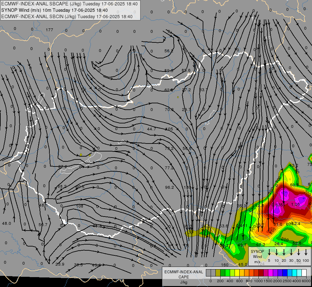The height and width of the screenshot is (287, 312).
Task: Click the 51.6 value on the map
Action: [x=278, y=224]
